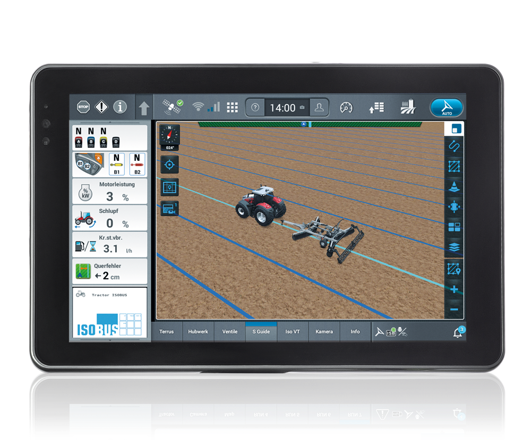Open GPS satellite status icon
The width and height of the screenshot is (531, 440).
tap(173, 106)
